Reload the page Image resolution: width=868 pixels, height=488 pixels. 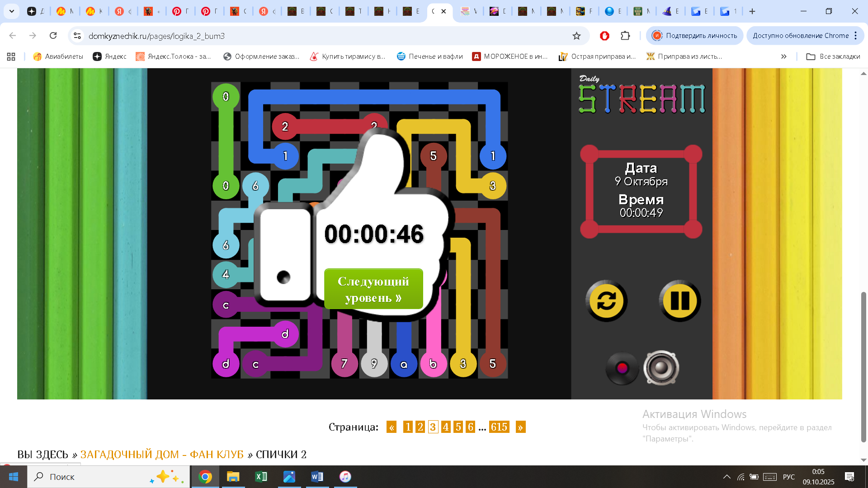(53, 36)
